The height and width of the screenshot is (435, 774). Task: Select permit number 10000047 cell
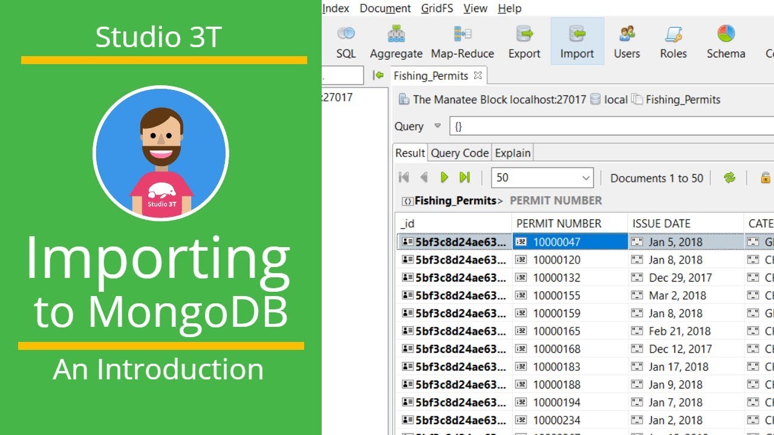570,242
